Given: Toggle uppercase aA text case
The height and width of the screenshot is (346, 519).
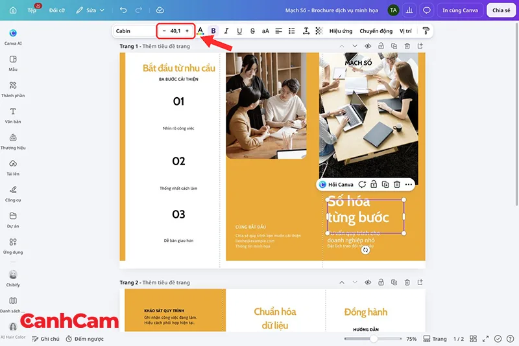Looking at the screenshot, I should pos(265,31).
